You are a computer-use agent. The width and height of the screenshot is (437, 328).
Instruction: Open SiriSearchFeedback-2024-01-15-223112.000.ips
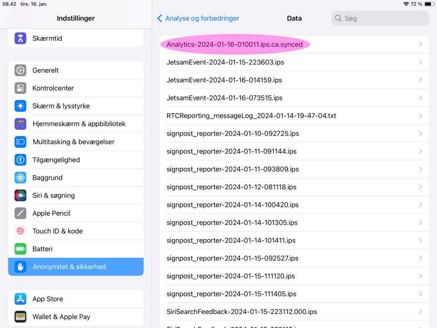click(294, 312)
